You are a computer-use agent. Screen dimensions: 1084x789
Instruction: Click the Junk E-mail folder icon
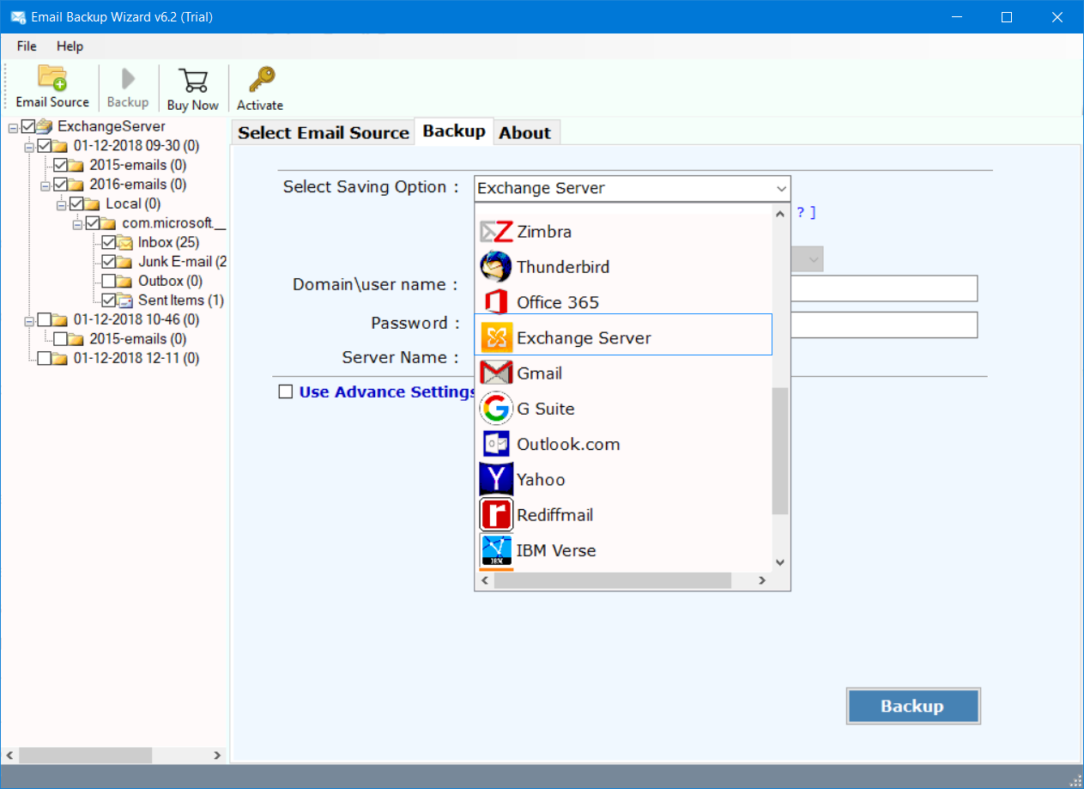pos(125,262)
